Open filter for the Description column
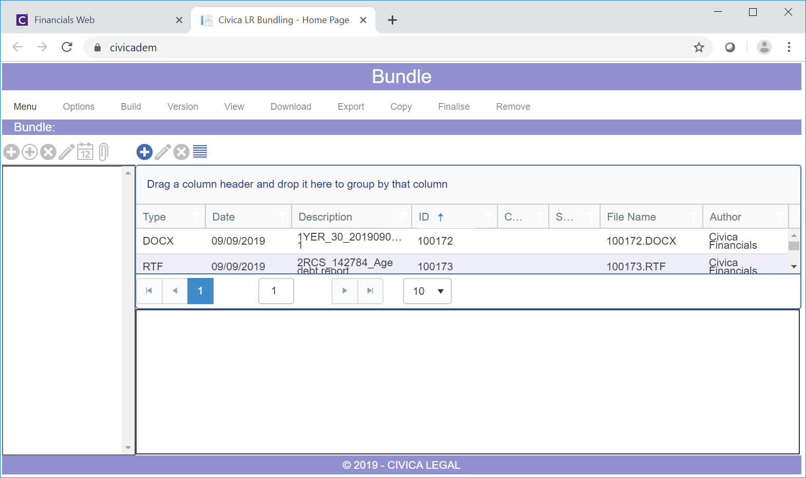The height and width of the screenshot is (478, 806). (403, 216)
